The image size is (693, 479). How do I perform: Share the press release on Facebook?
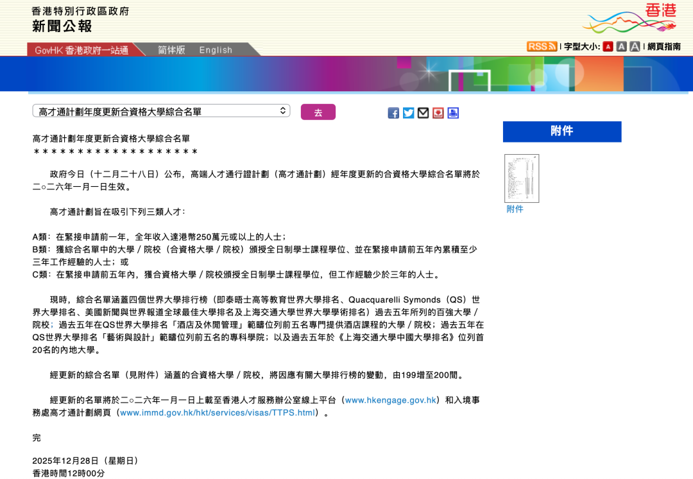pos(393,113)
